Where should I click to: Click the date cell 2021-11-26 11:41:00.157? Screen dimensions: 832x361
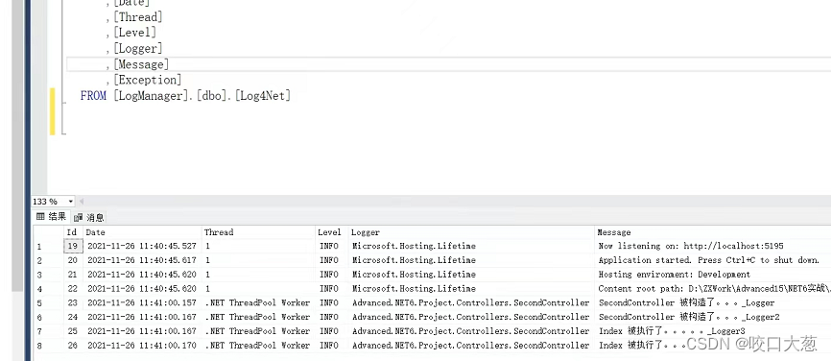click(x=142, y=302)
